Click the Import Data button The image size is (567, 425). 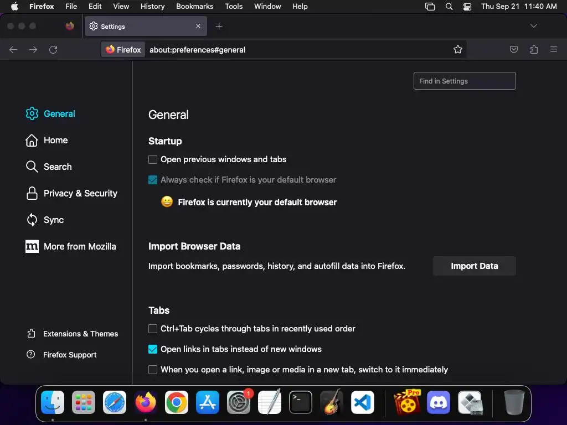474,266
